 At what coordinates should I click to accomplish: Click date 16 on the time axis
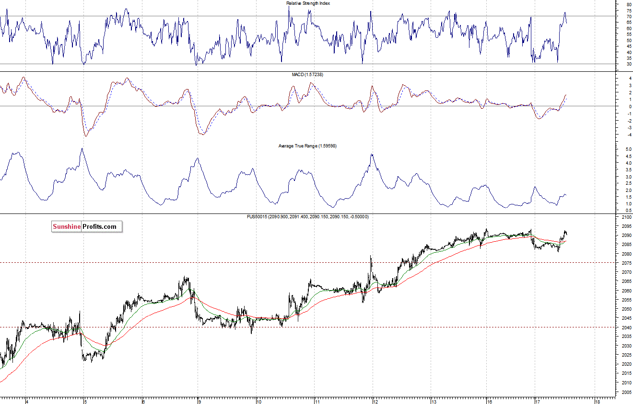click(x=490, y=401)
